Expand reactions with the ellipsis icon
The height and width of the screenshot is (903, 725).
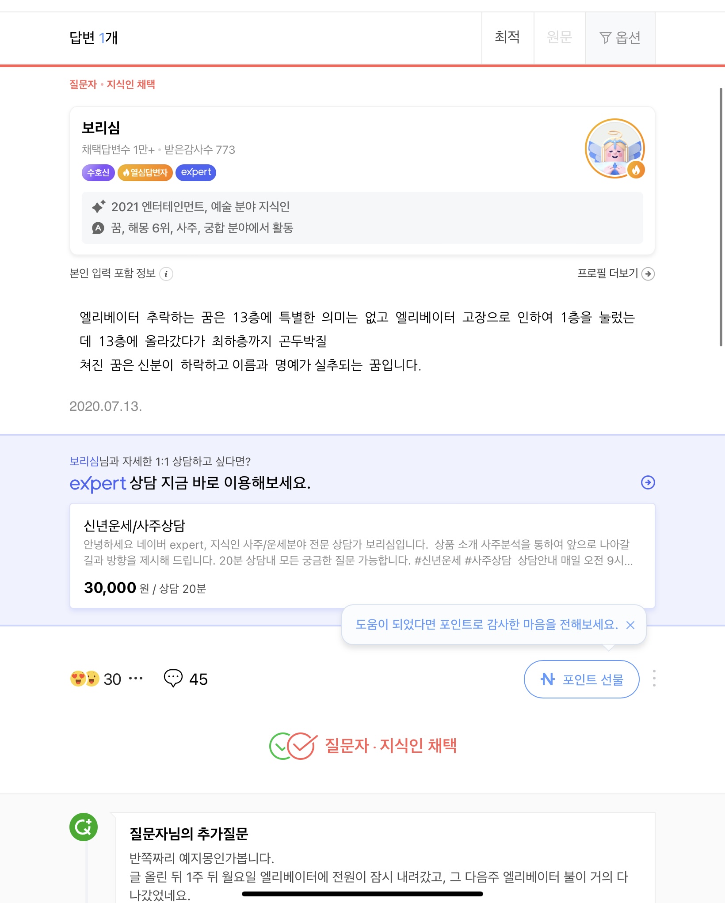click(x=136, y=678)
